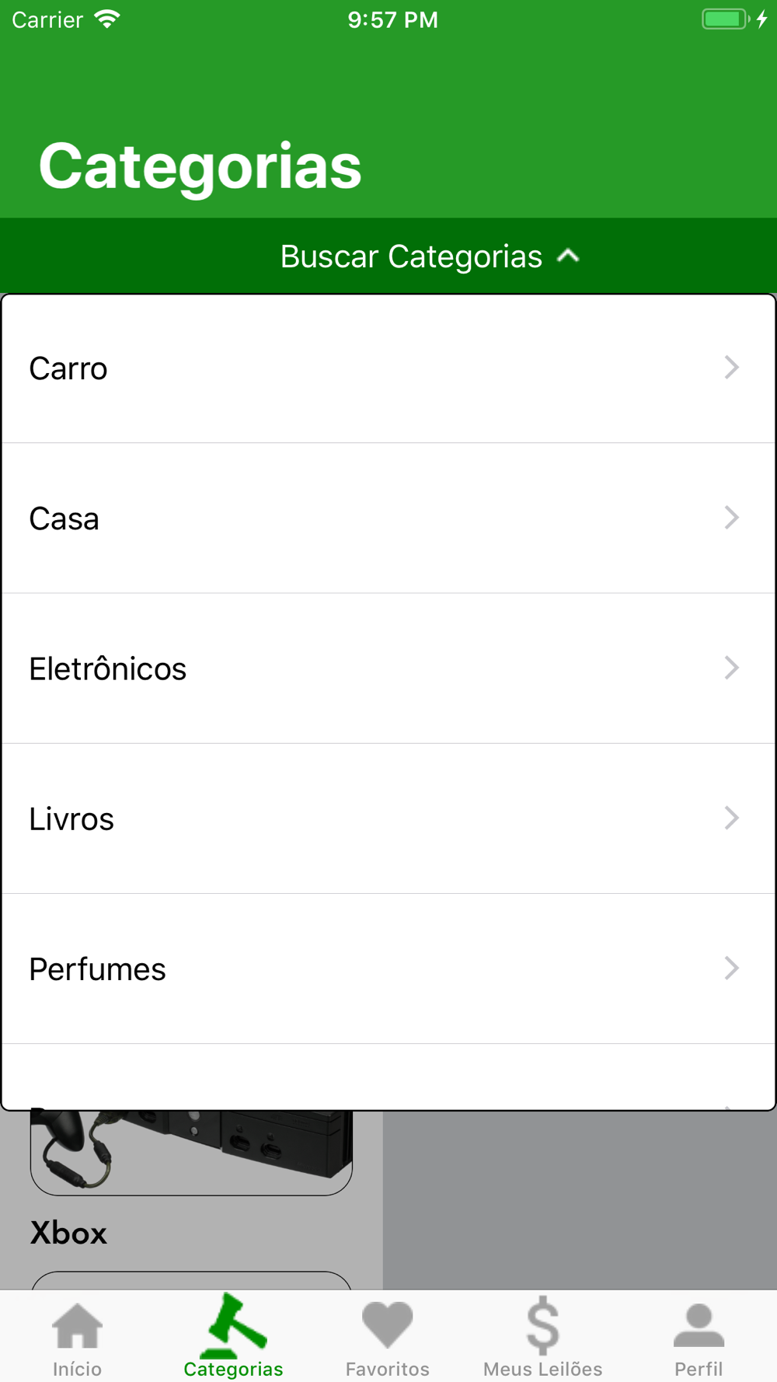Expand the Casa row chevron
The image size is (777, 1382).
coord(731,518)
